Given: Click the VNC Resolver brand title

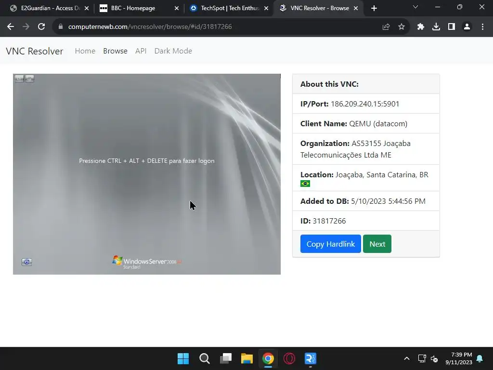Looking at the screenshot, I should point(35,51).
